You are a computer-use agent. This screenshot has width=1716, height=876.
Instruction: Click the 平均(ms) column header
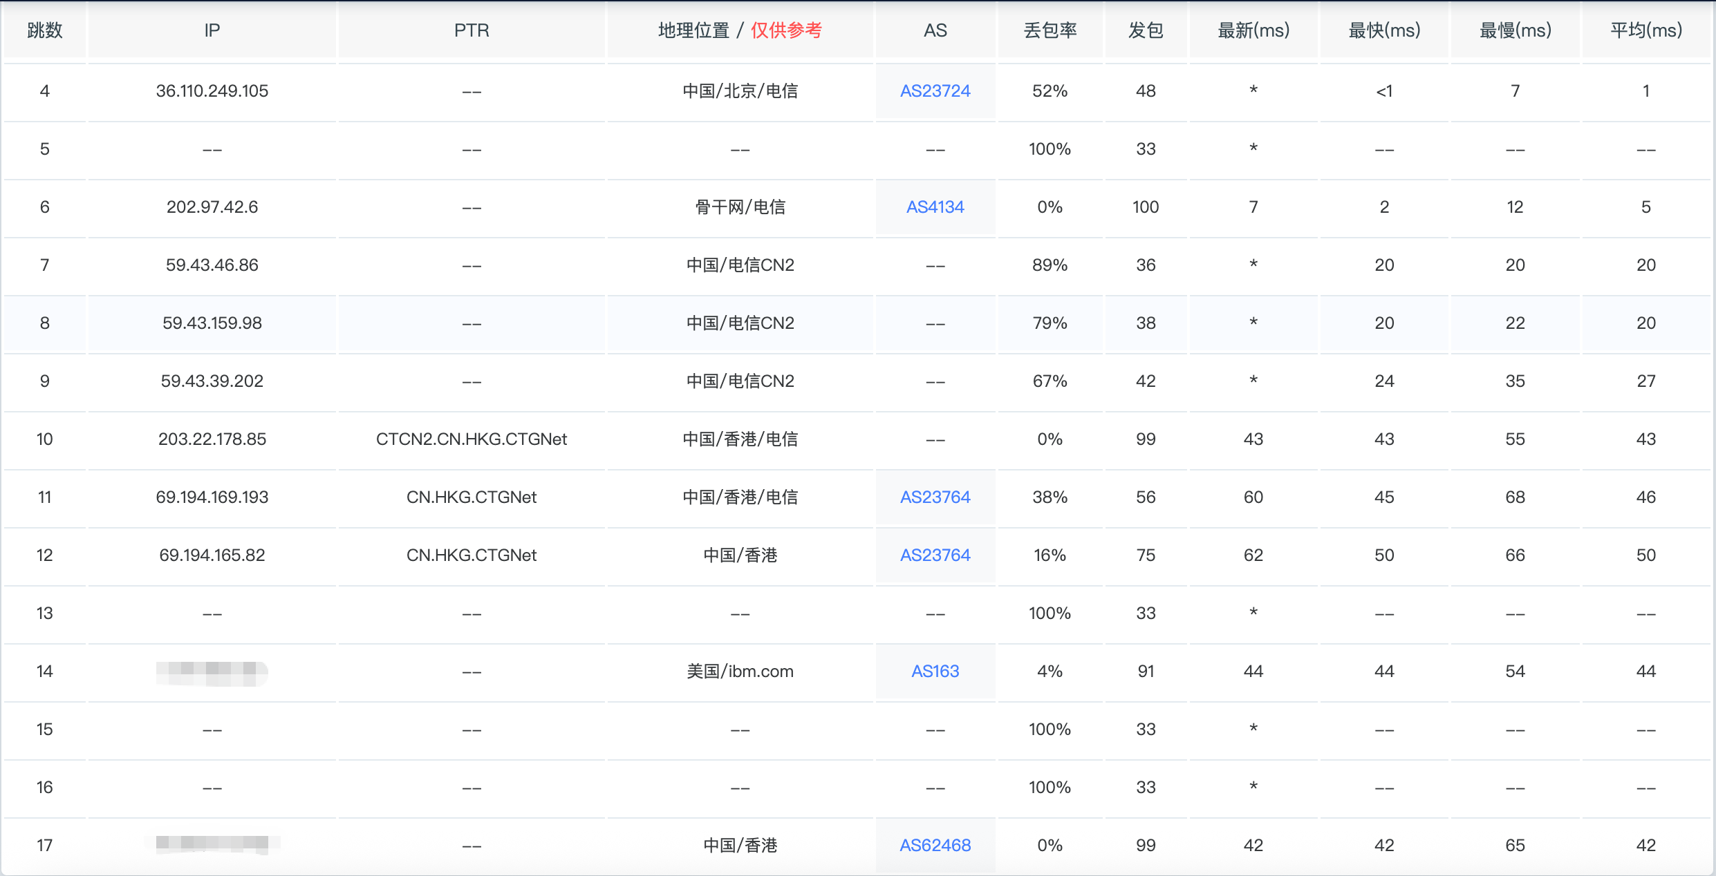(x=1645, y=30)
